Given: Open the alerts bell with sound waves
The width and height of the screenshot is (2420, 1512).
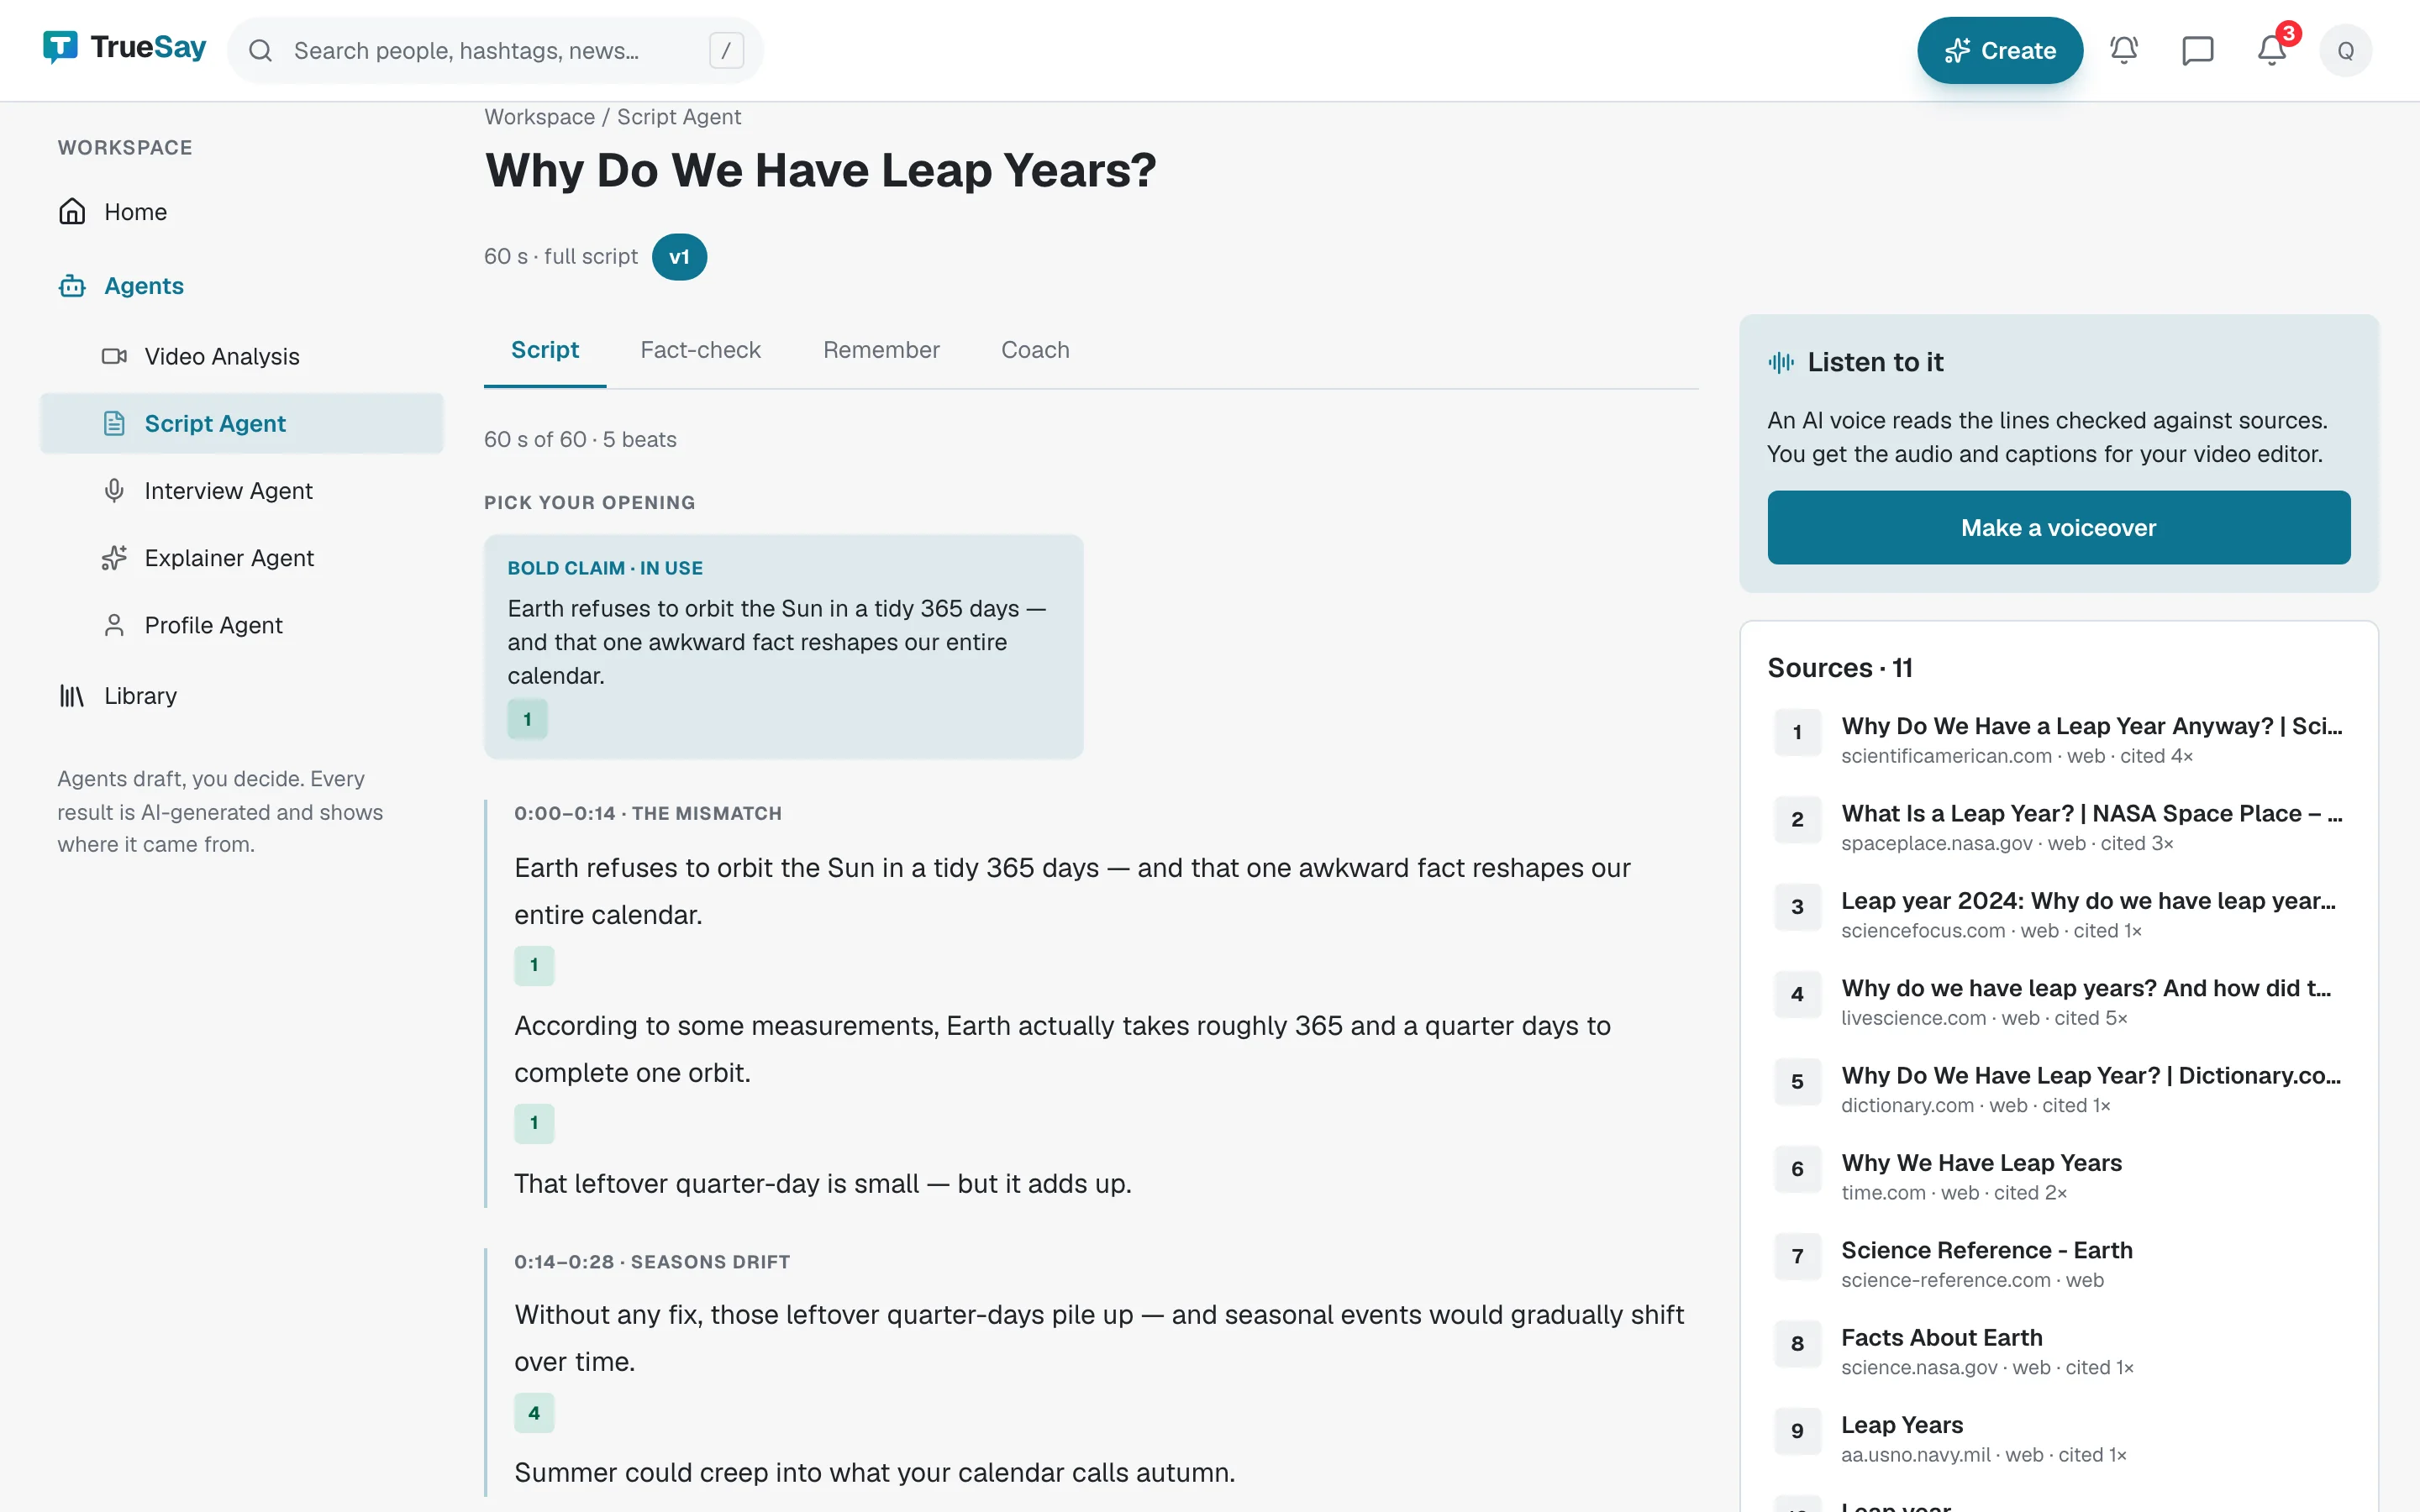Looking at the screenshot, I should click(x=2124, y=51).
